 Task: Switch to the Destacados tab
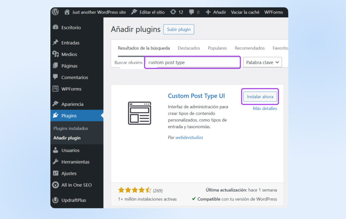point(189,48)
